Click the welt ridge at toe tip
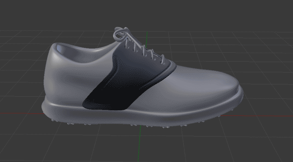 [241, 92]
